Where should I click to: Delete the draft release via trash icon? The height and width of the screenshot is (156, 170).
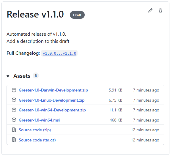(160, 10)
